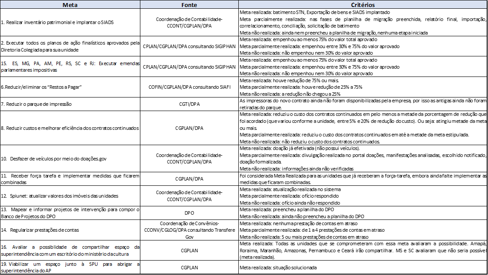Click '19. Viabilizar um espaço junto à SPU' cell
Screen dimensions: 488x275
tap(70, 268)
